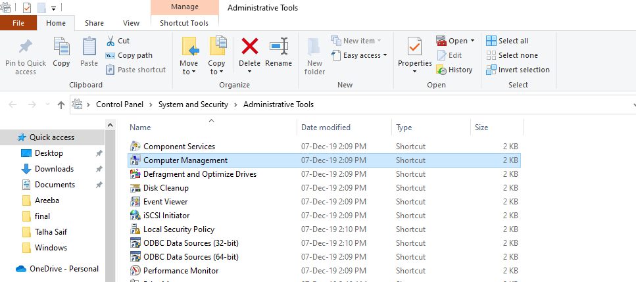Switch to the View ribbon tab

pyautogui.click(x=131, y=23)
